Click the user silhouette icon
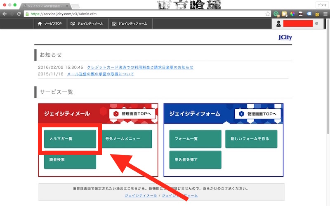Image resolution: width=330 pixels, height=206 pixels. click(278, 24)
